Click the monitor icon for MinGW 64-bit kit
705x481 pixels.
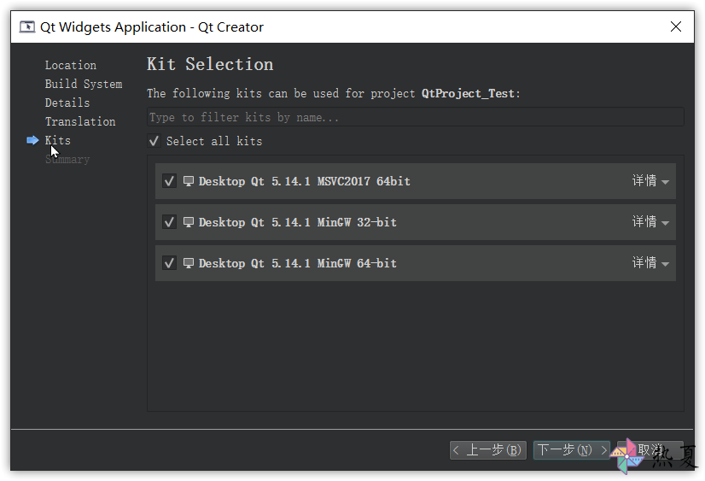tap(189, 263)
